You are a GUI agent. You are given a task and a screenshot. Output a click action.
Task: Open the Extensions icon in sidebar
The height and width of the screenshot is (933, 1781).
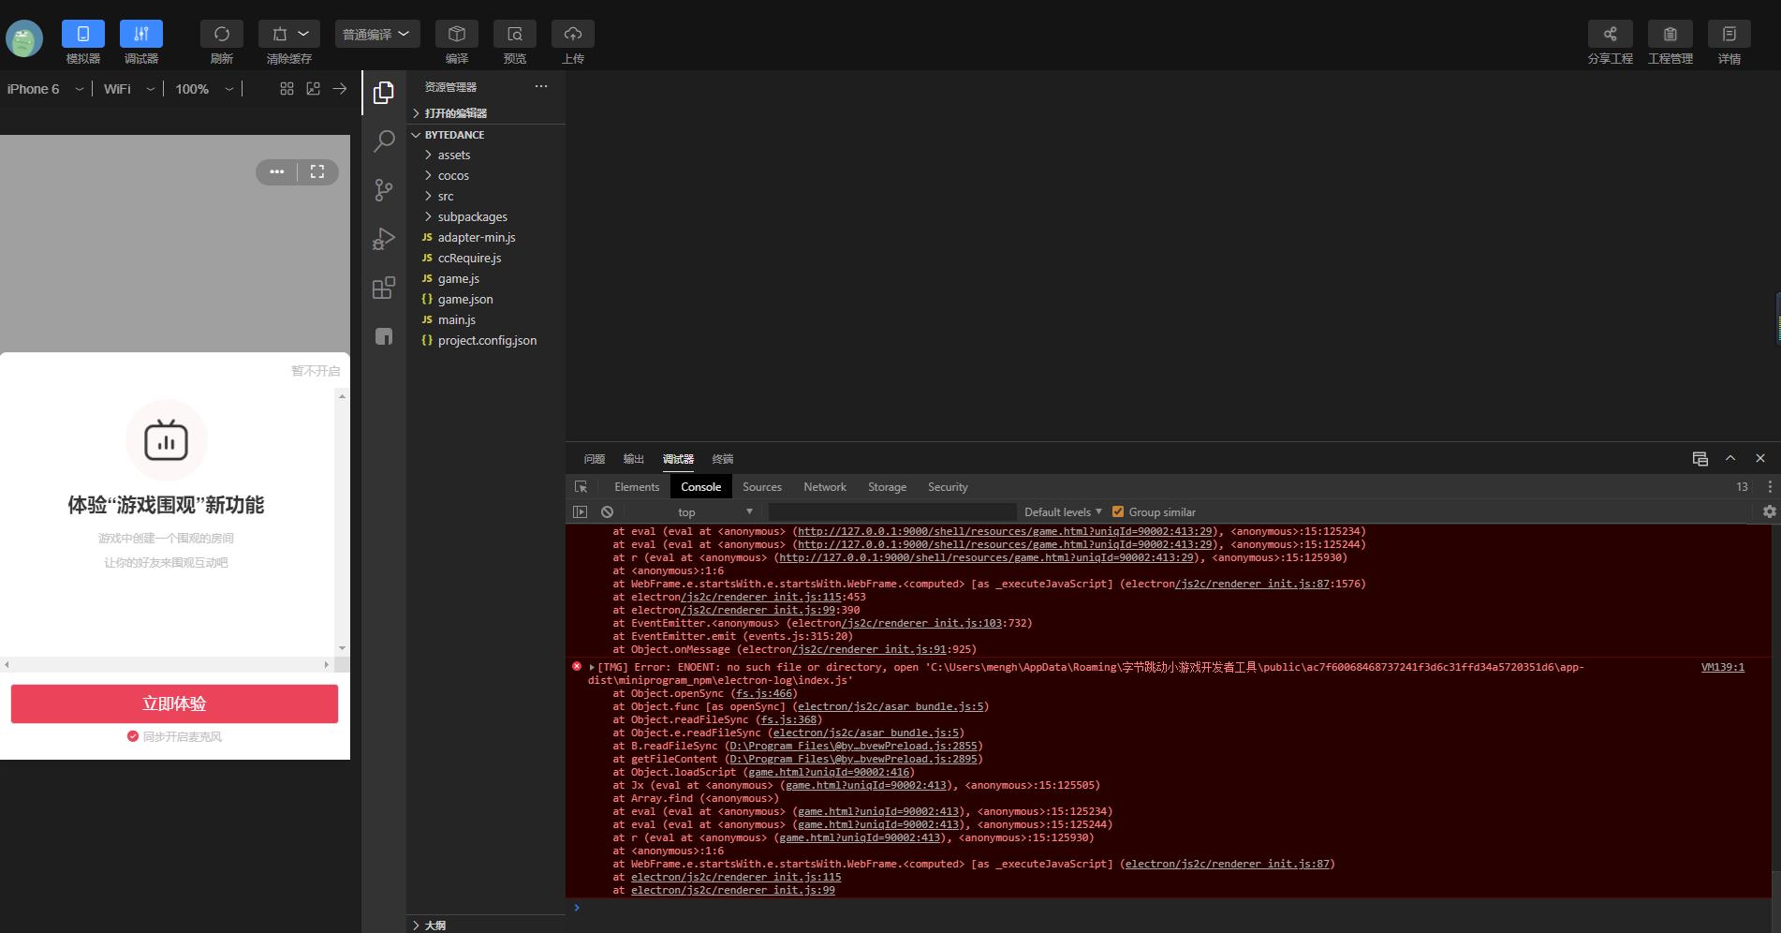tap(384, 288)
